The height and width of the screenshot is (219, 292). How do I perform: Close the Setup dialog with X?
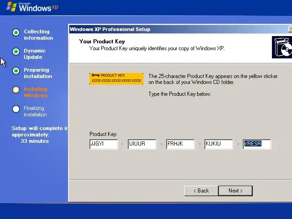click(290, 29)
